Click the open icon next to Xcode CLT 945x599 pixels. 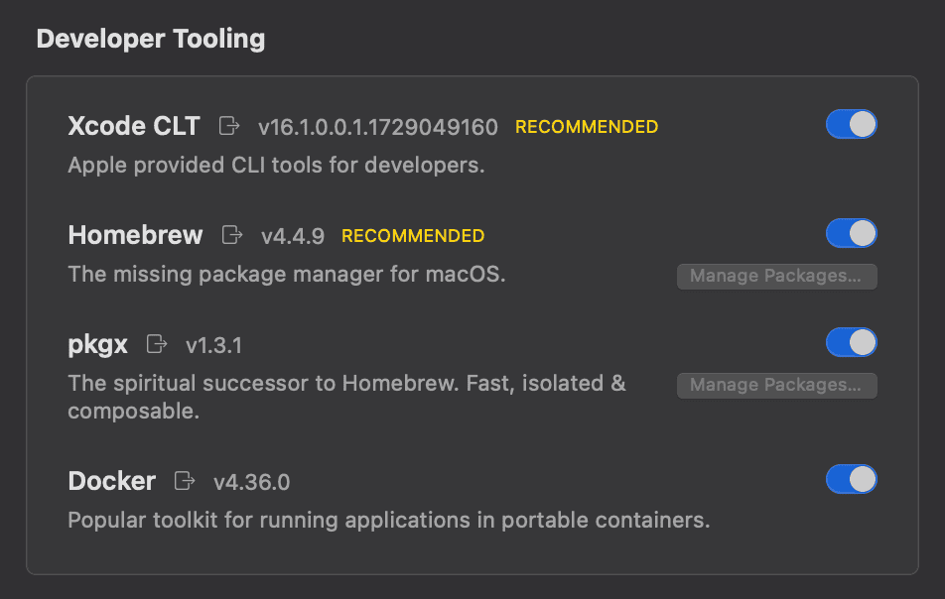(229, 126)
